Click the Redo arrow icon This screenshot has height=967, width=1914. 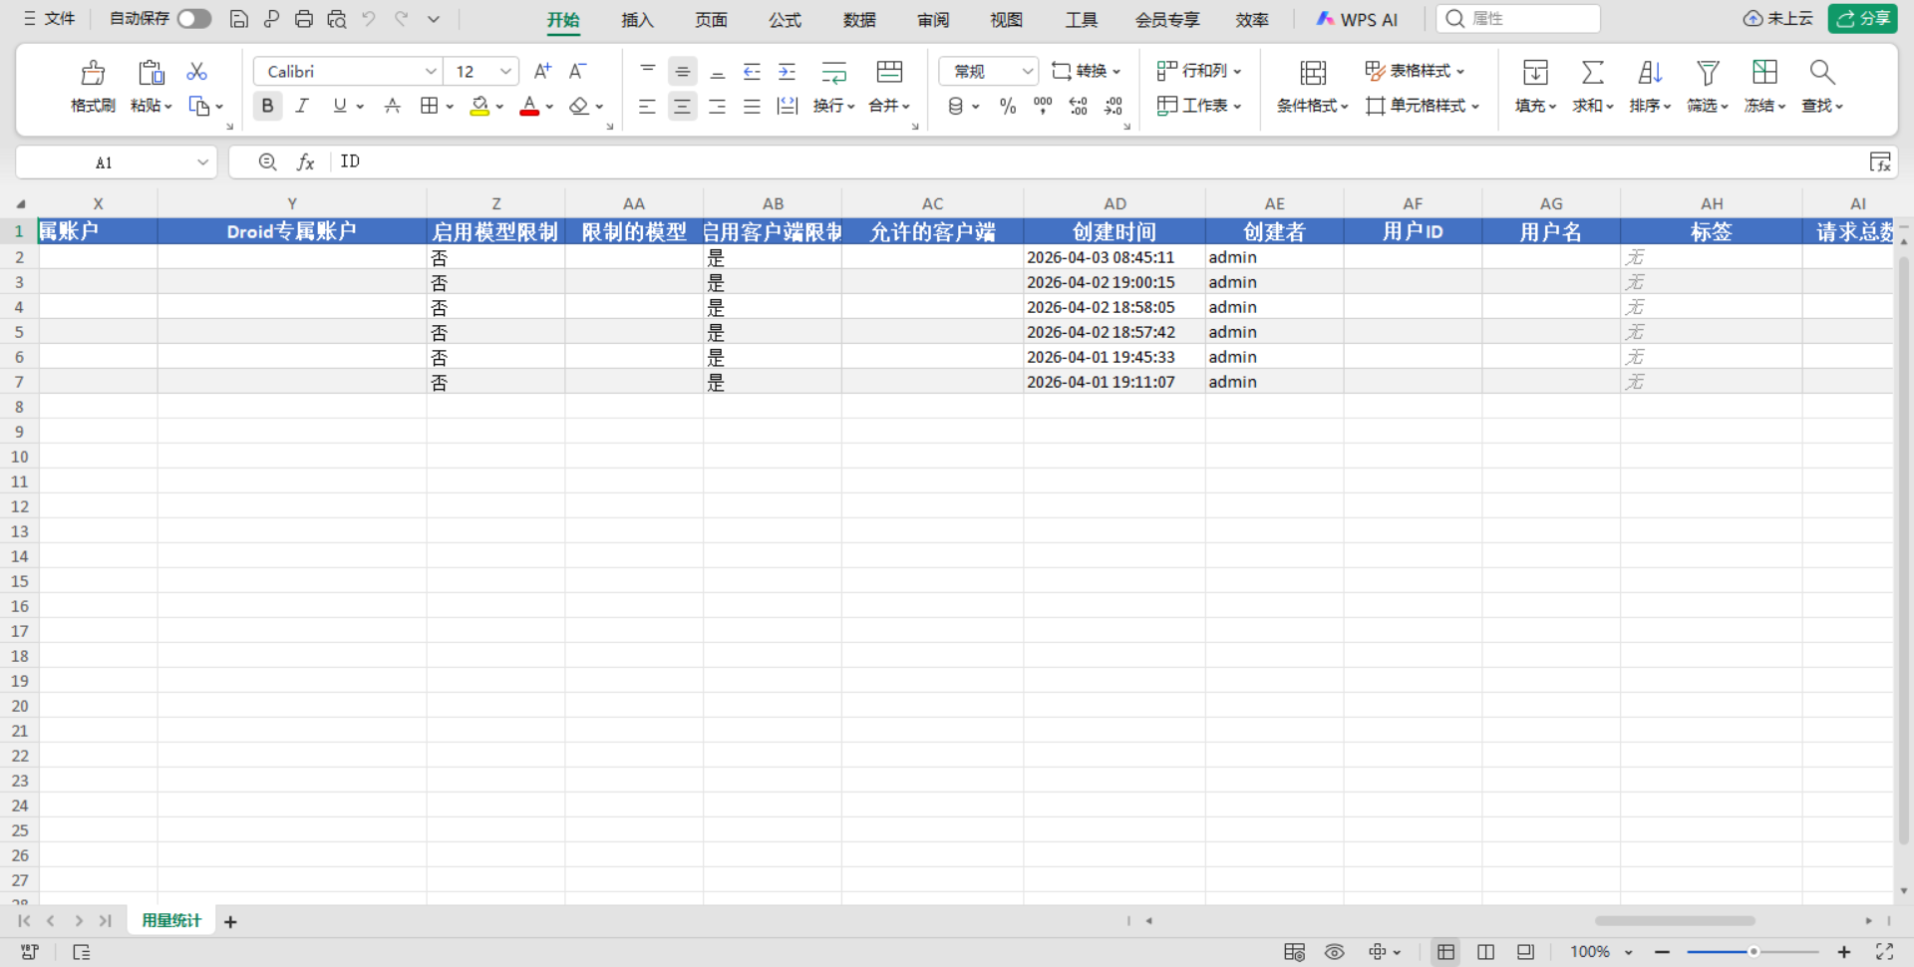click(401, 19)
